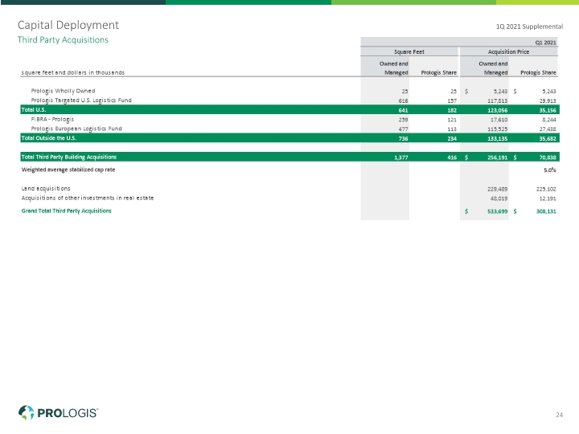
Task: Click the "157" Prologis share square feet value
Action: pyautogui.click(x=452, y=100)
